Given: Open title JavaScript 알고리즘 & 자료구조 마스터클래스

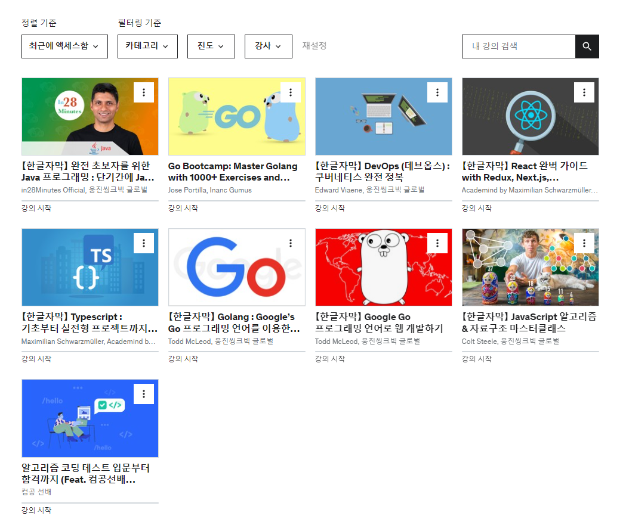Looking at the screenshot, I should [529, 322].
